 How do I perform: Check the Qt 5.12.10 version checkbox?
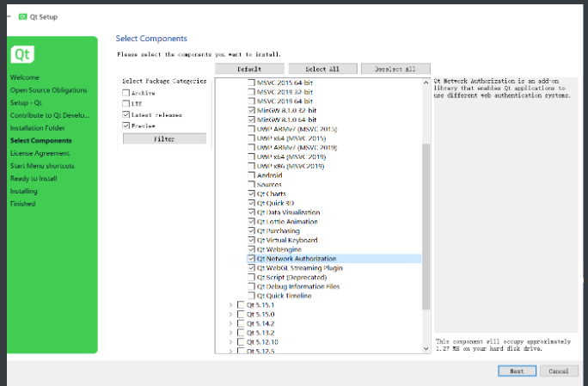pos(241,342)
